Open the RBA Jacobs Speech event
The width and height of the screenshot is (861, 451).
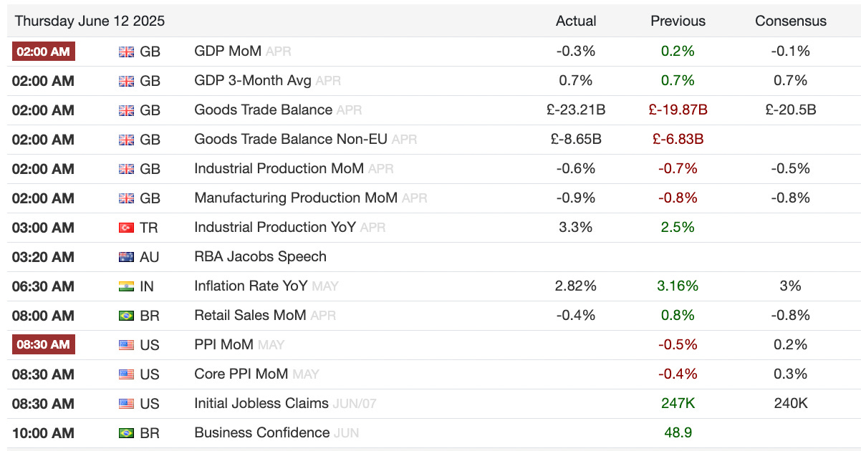(260, 257)
